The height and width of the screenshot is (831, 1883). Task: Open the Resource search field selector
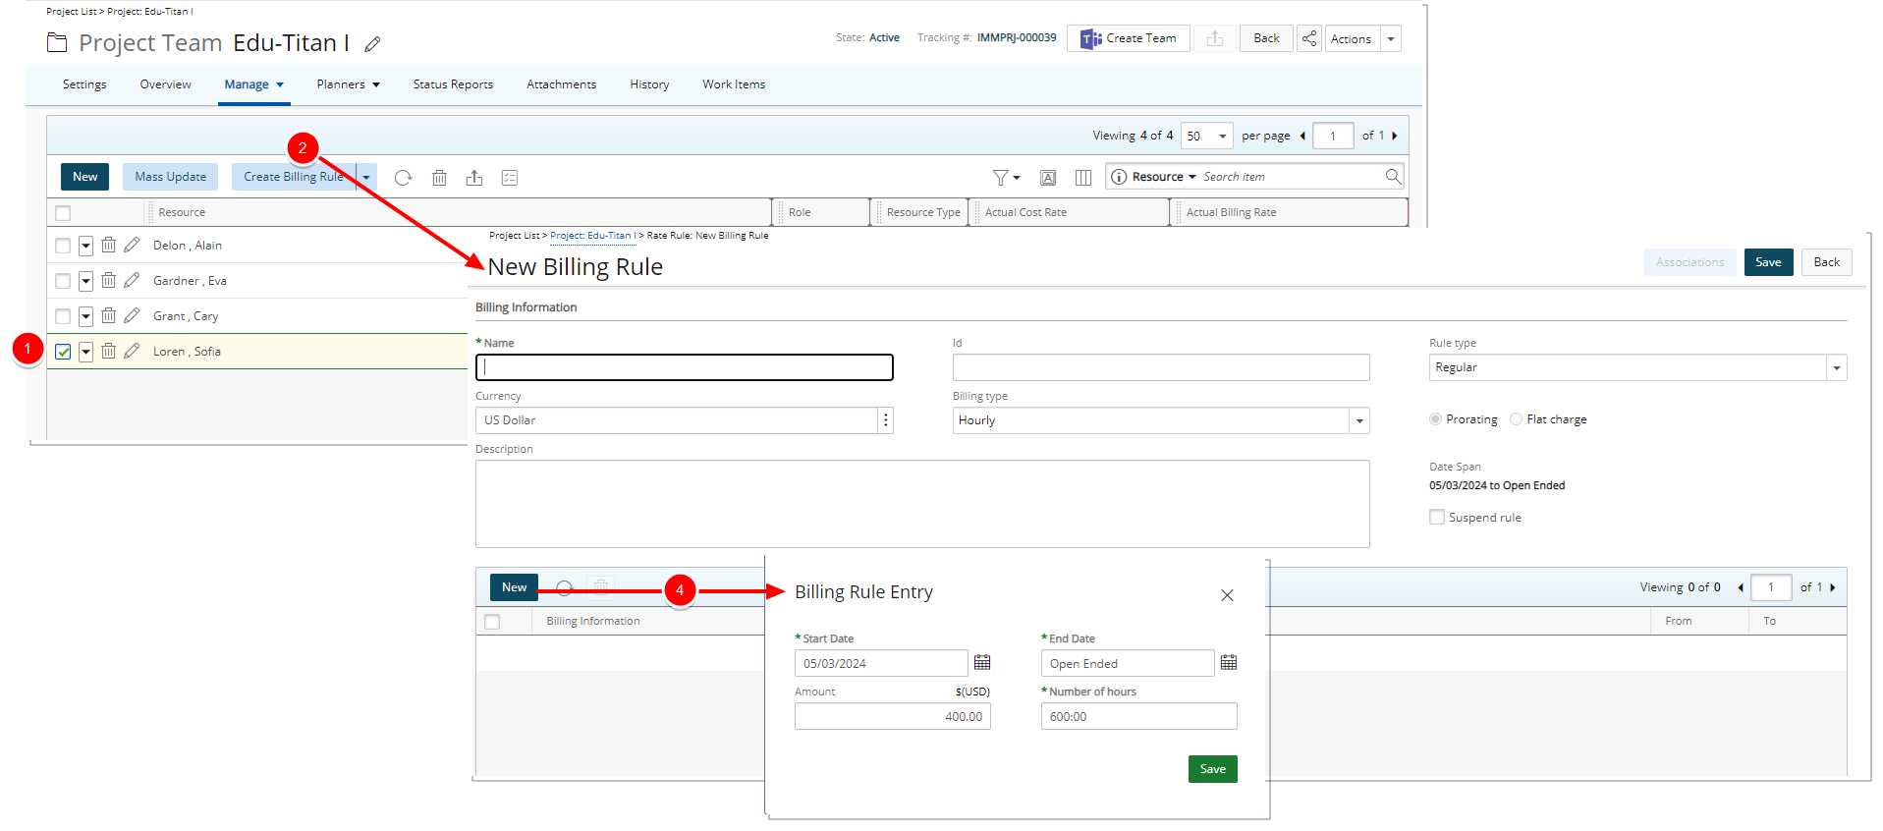coord(1164,177)
